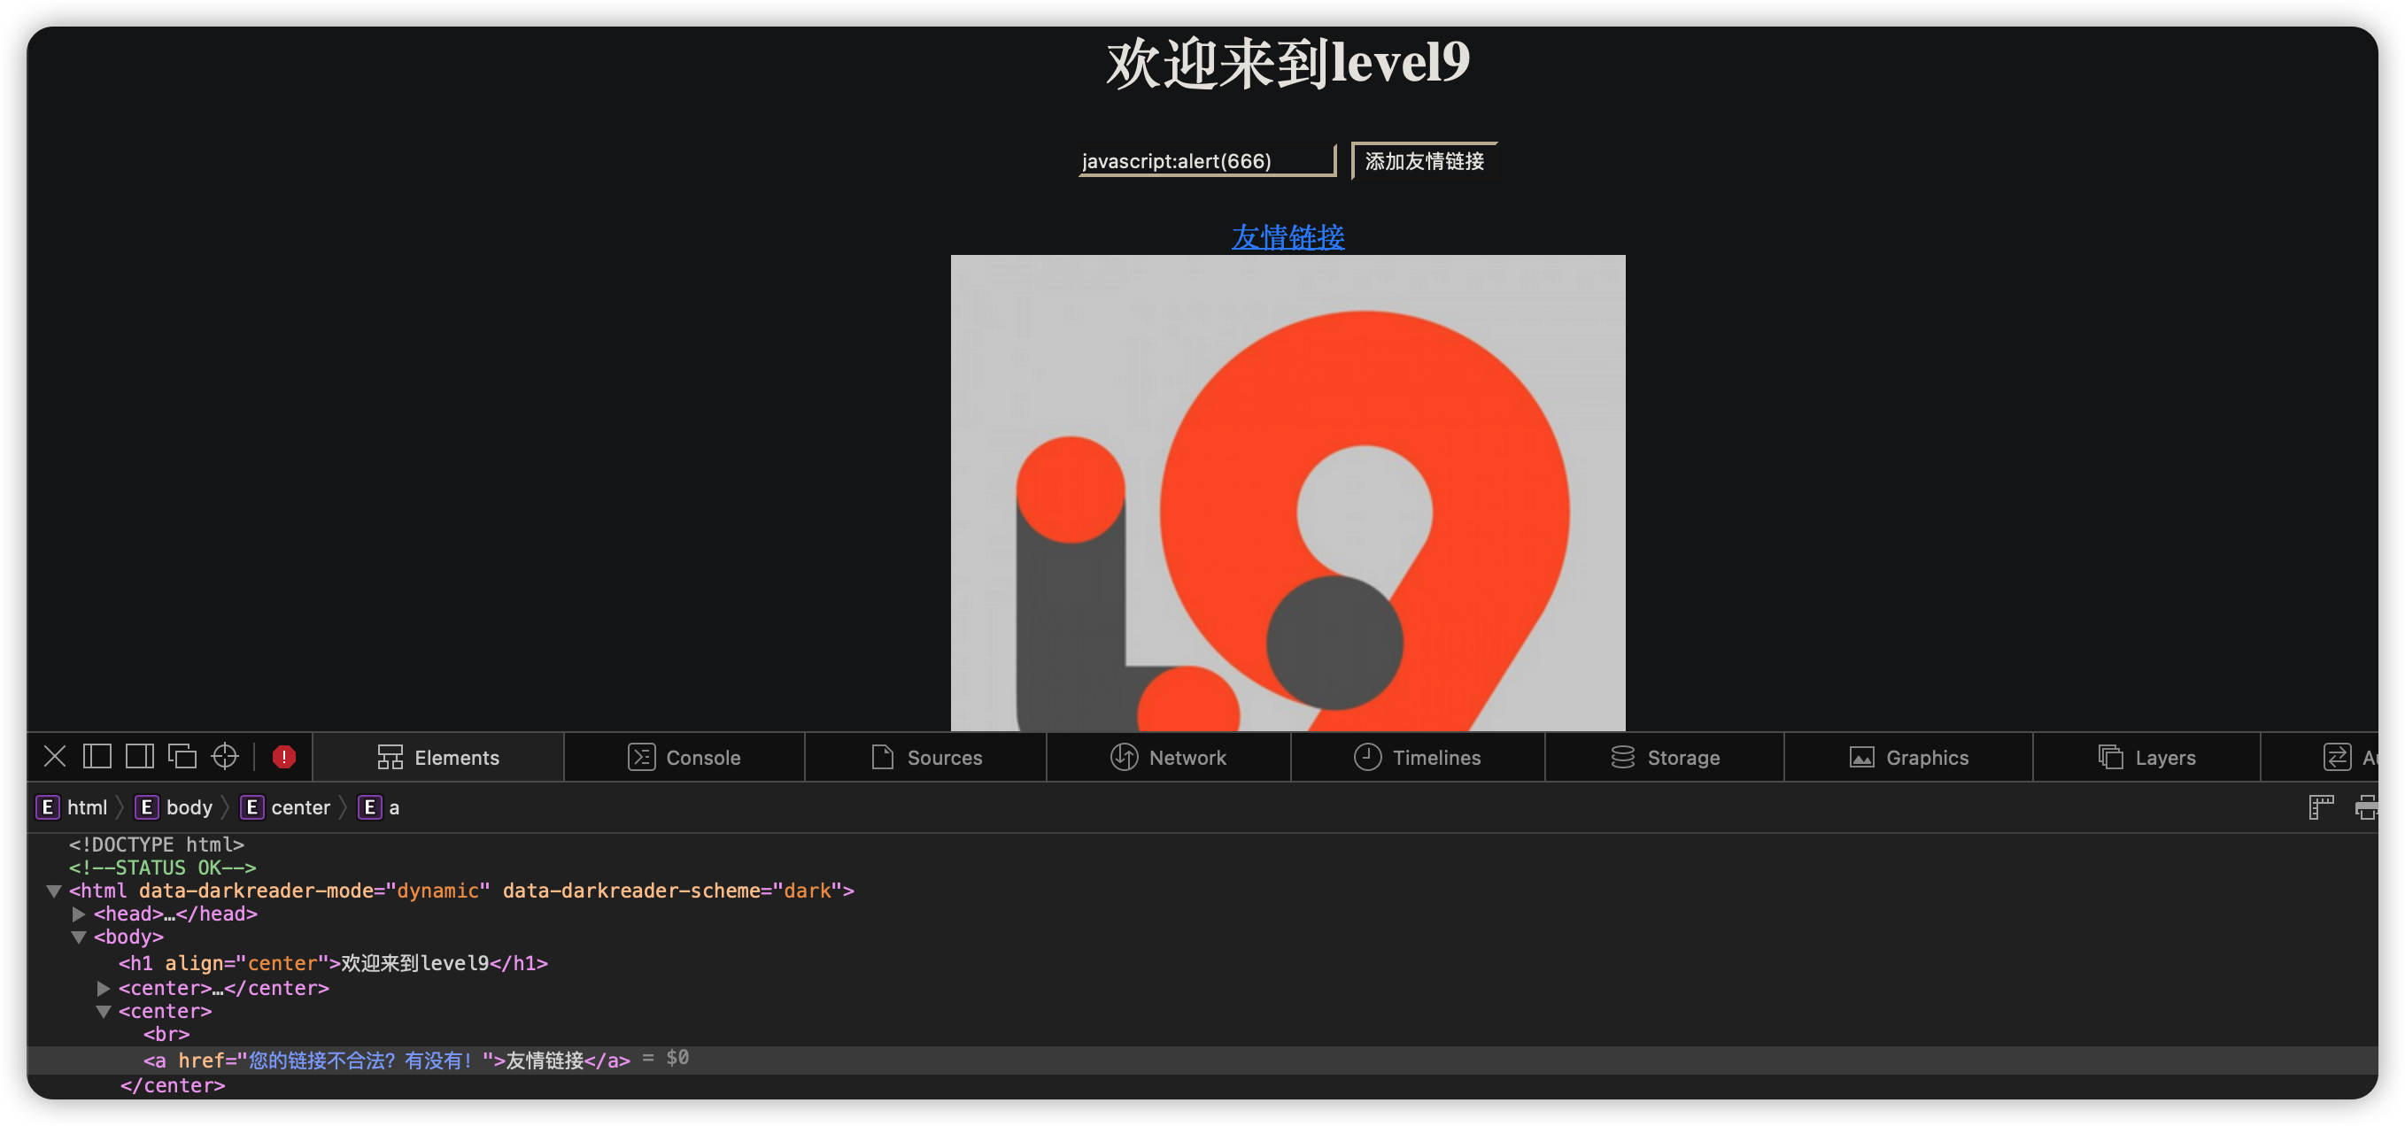
Task: Collapse the body node
Action: click(x=80, y=937)
